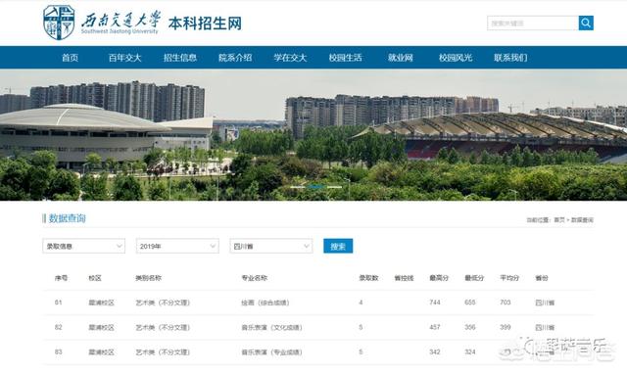627x373 pixels.
Task: Click the average score value 703
Action: 506,303
